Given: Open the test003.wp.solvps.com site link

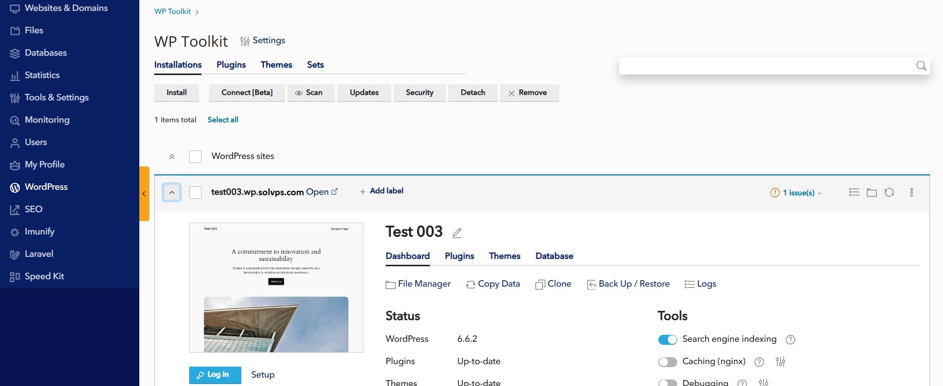Looking at the screenshot, I should tap(322, 192).
